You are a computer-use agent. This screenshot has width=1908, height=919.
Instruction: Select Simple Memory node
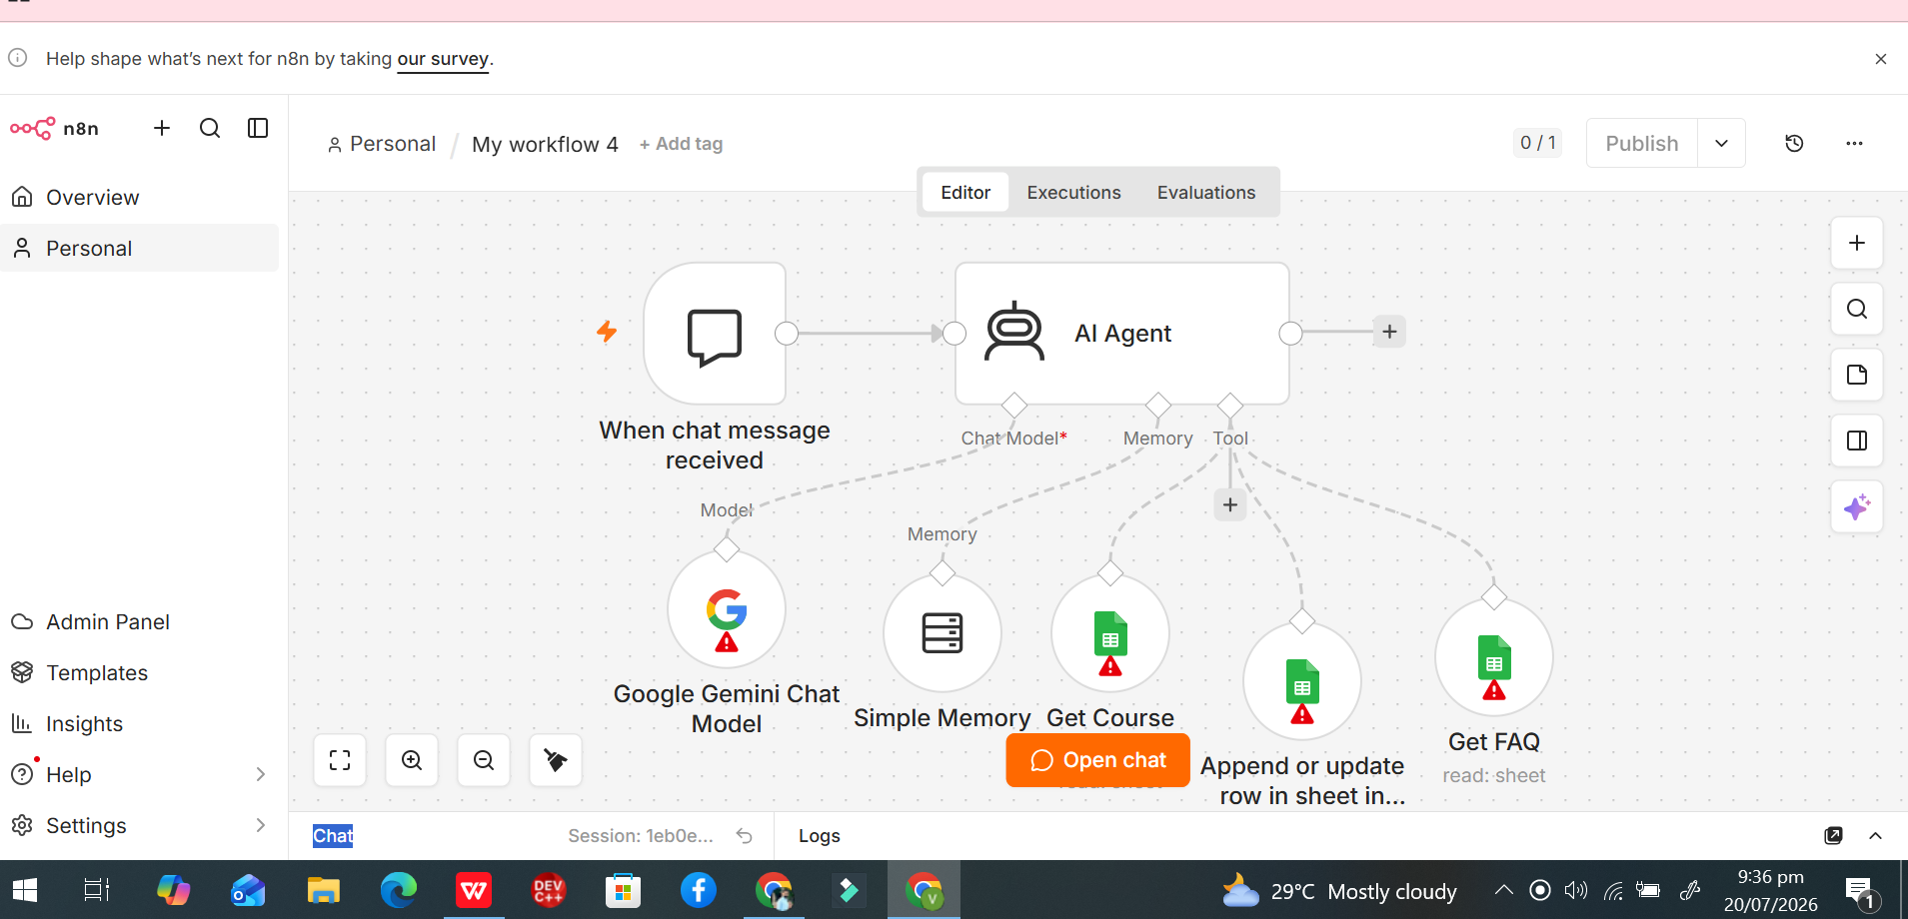943,633
